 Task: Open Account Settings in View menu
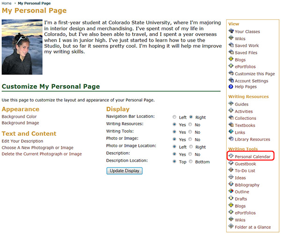pos(251,80)
